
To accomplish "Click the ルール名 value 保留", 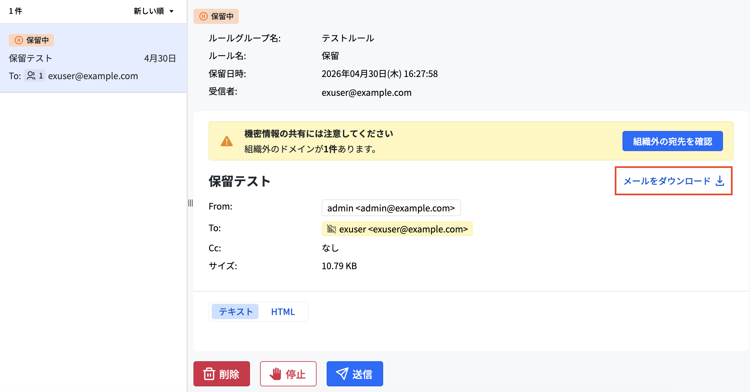I will (x=330, y=56).
